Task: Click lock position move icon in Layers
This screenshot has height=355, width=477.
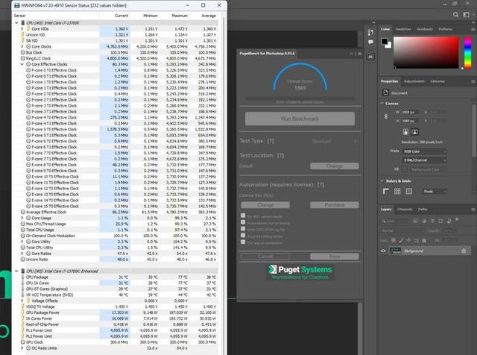Action: pos(408,241)
